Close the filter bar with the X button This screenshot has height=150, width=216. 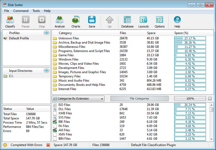(x=210, y=99)
